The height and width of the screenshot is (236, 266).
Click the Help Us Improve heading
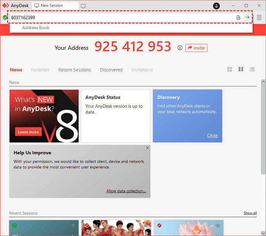[33, 153]
